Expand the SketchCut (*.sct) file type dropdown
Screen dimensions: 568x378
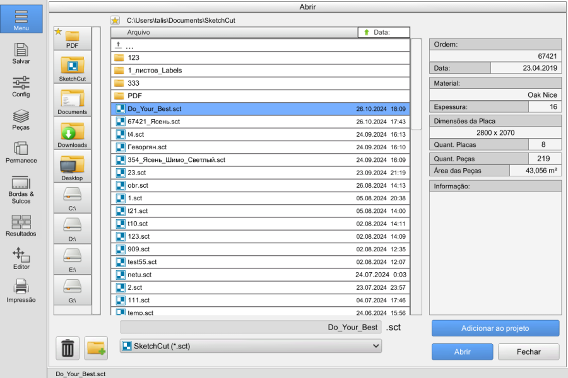251,346
